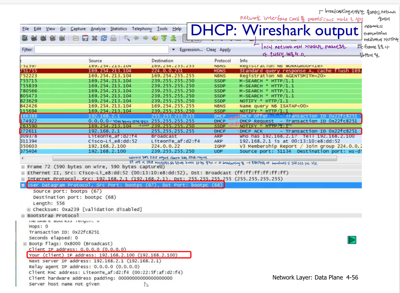The width and height of the screenshot is (400, 293).
Task: Select the NBNS Name query ISATAP row
Action: (191, 106)
